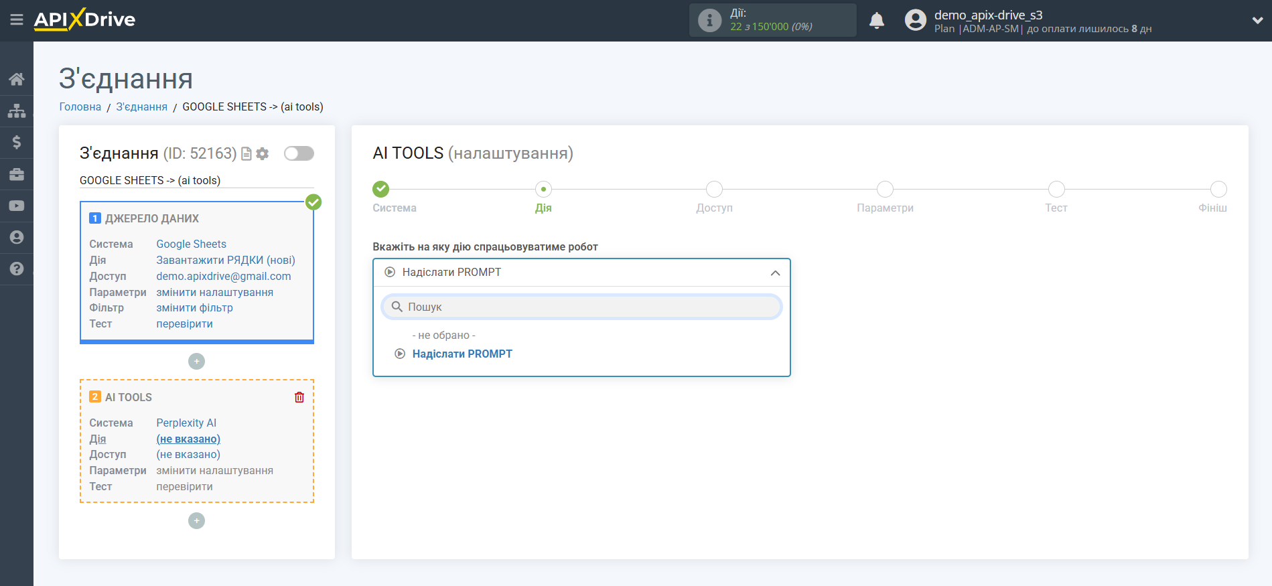Image resolution: width=1272 pixels, height=586 pixels.
Task: Open the hamburger menu
Action: pyautogui.click(x=17, y=20)
